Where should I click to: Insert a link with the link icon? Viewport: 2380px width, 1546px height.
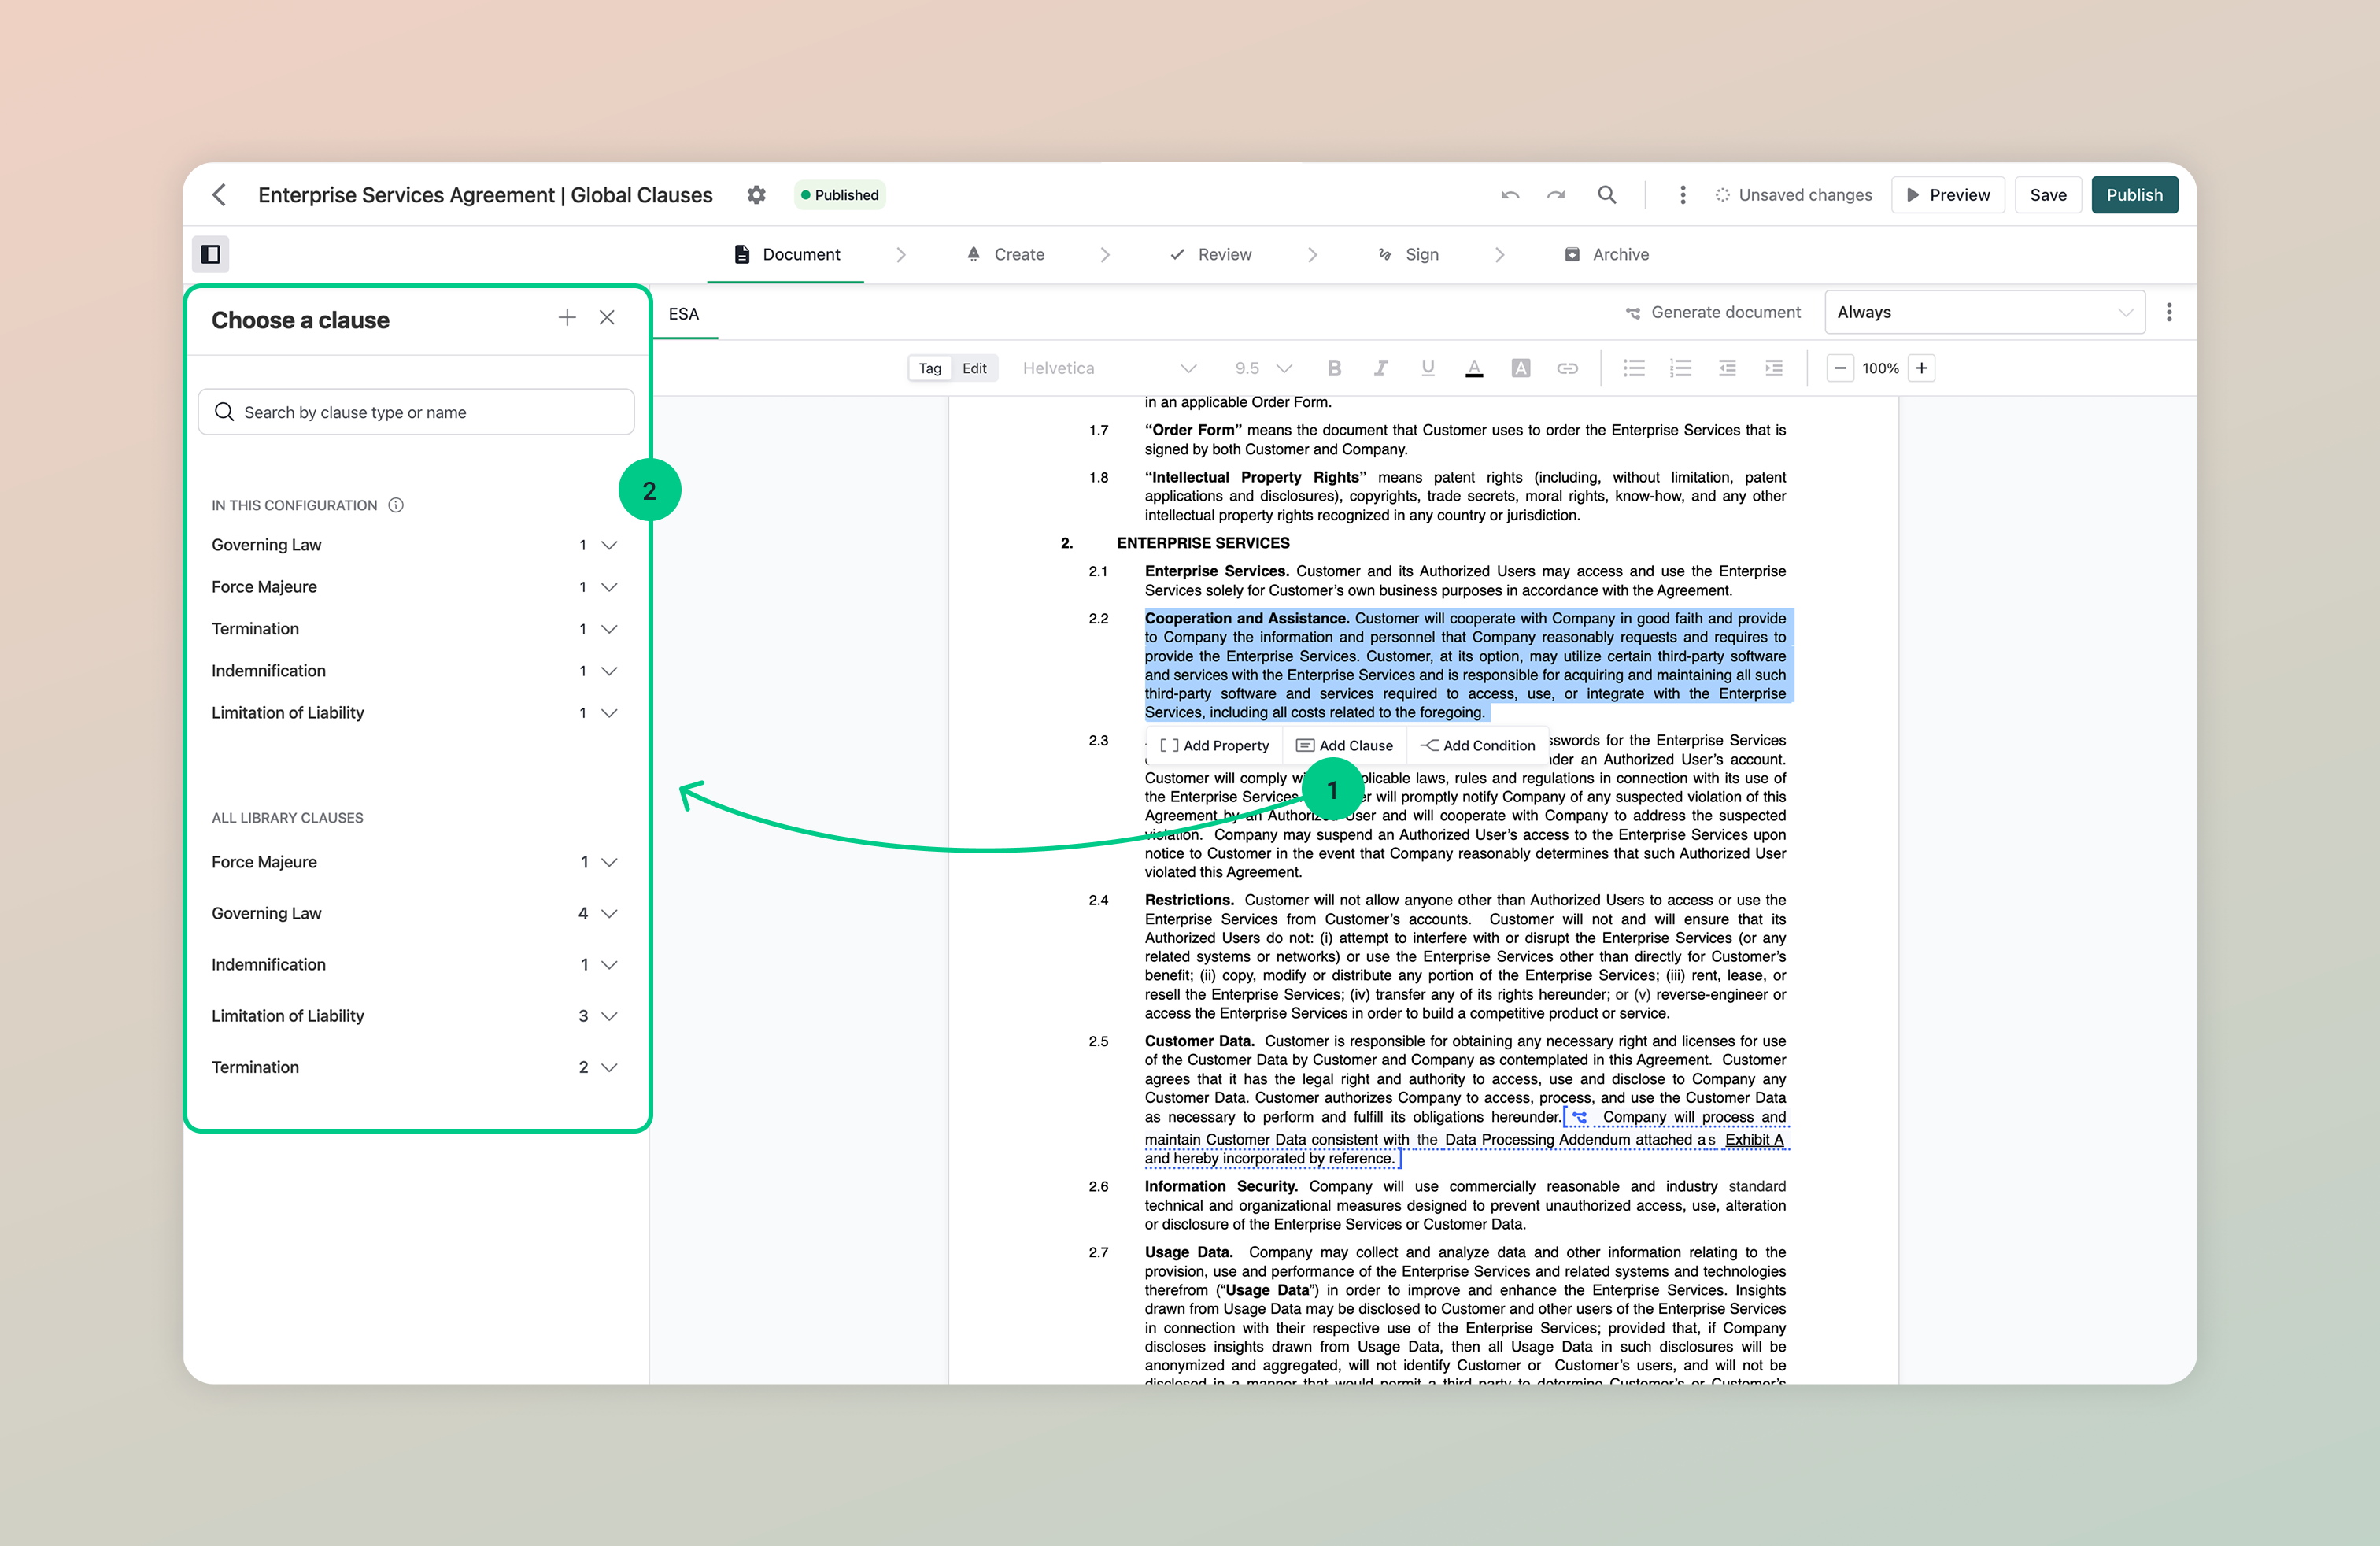[x=1567, y=368]
